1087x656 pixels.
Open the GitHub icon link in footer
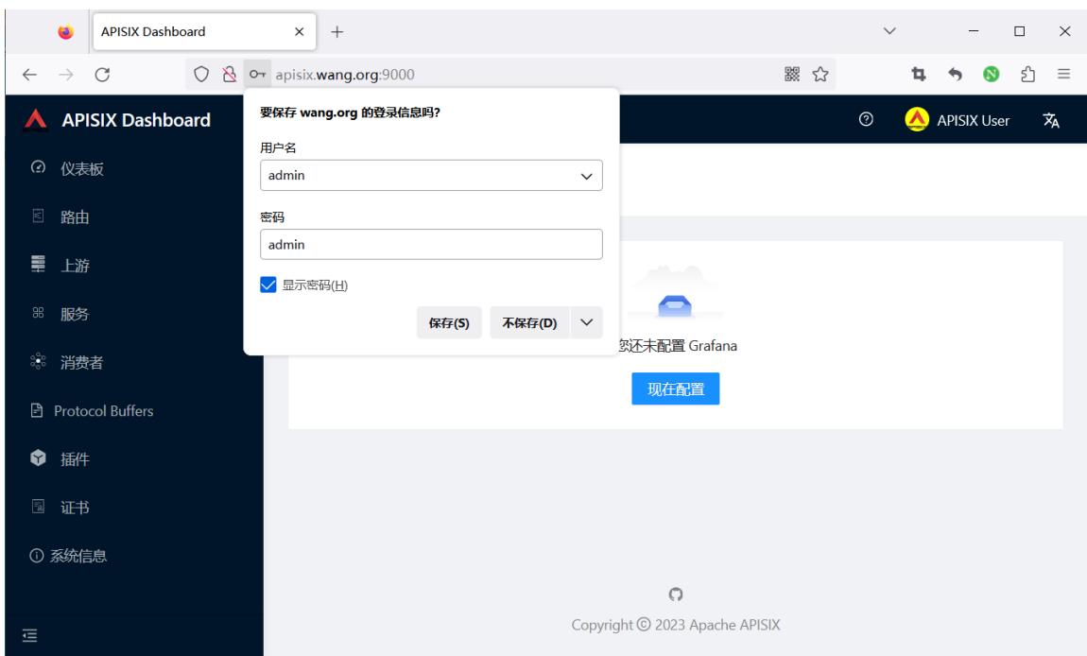coord(676,595)
